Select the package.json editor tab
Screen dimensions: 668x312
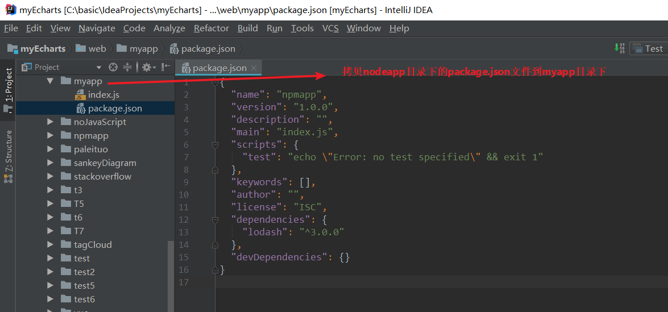pyautogui.click(x=219, y=68)
